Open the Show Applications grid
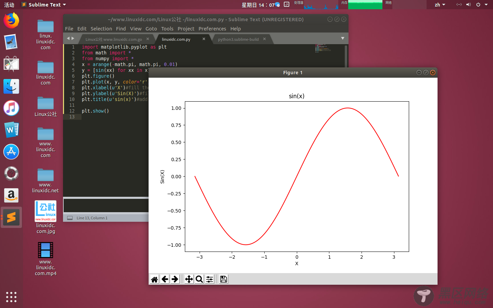The width and height of the screenshot is (493, 308). pos(11,297)
